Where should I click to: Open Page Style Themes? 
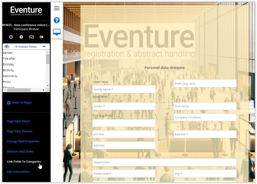(x=20, y=132)
